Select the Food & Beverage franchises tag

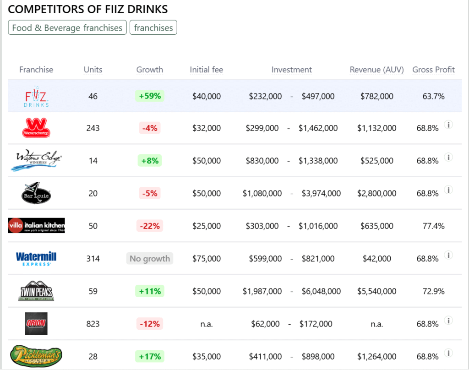click(x=67, y=27)
